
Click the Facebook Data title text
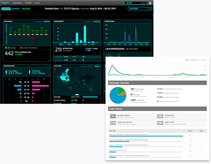point(51,8)
